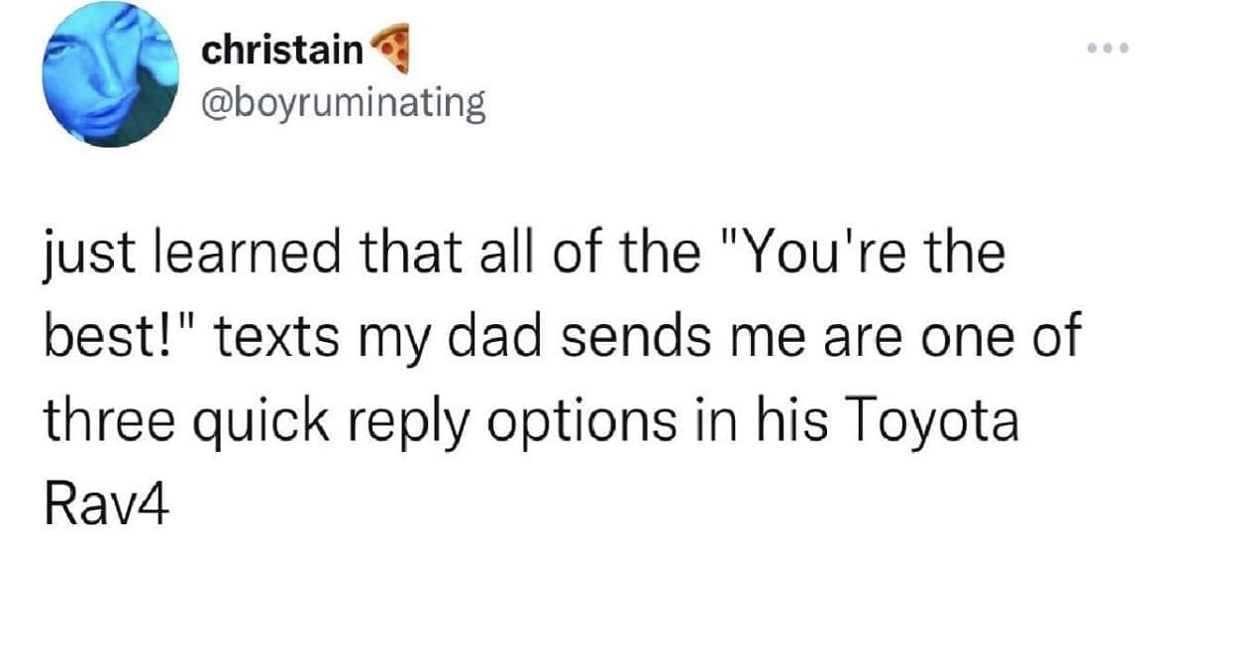The height and width of the screenshot is (662, 1259).
Task: Open the @boyruminating handle link
Action: pyautogui.click(x=343, y=101)
